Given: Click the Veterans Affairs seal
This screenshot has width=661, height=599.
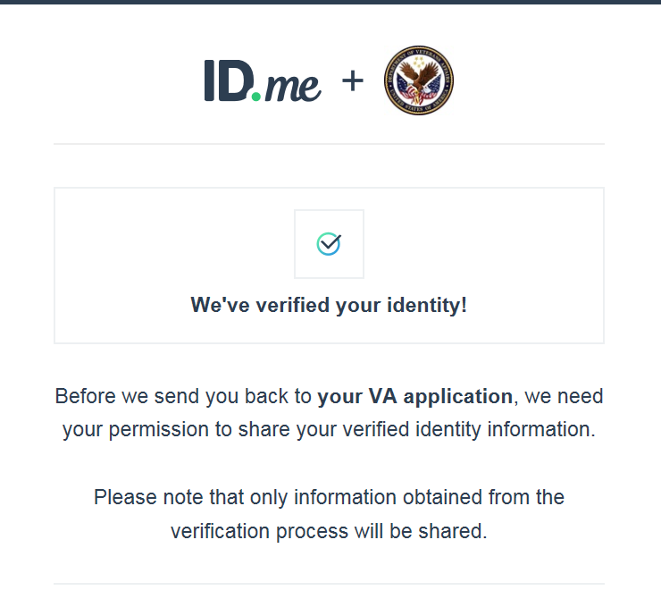Looking at the screenshot, I should point(418,81).
